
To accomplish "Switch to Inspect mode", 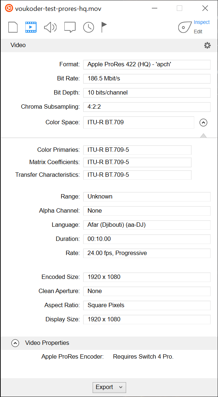I will pyautogui.click(x=201, y=22).
